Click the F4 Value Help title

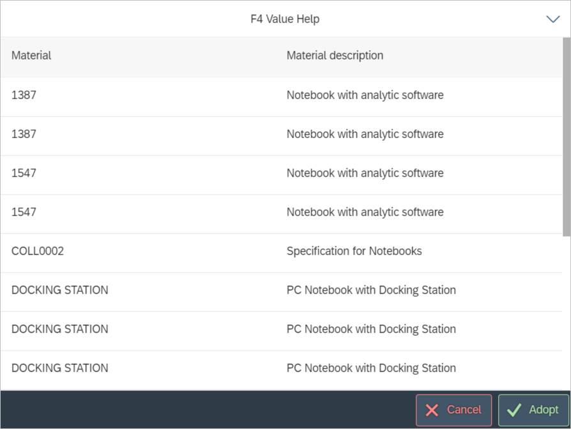pyautogui.click(x=285, y=19)
